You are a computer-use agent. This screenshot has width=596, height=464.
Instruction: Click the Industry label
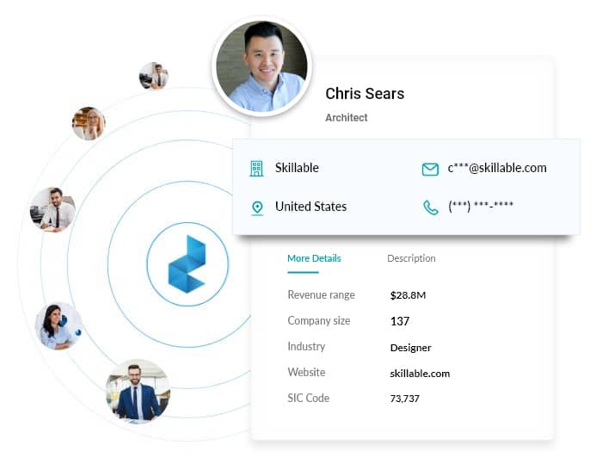[306, 346]
